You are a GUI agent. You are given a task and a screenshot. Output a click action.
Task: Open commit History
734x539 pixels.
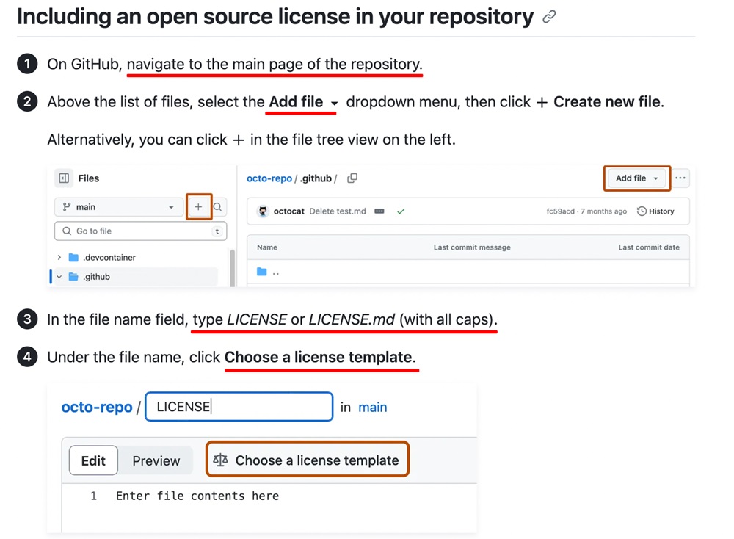pyautogui.click(x=655, y=211)
